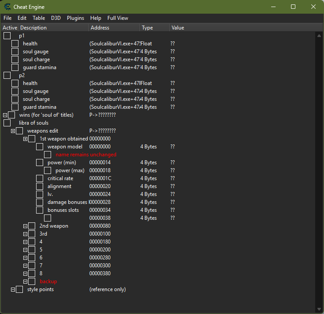Image resolution: width=324 pixels, height=314 pixels.
Task: Collapse the backup node
Action: coord(25,281)
